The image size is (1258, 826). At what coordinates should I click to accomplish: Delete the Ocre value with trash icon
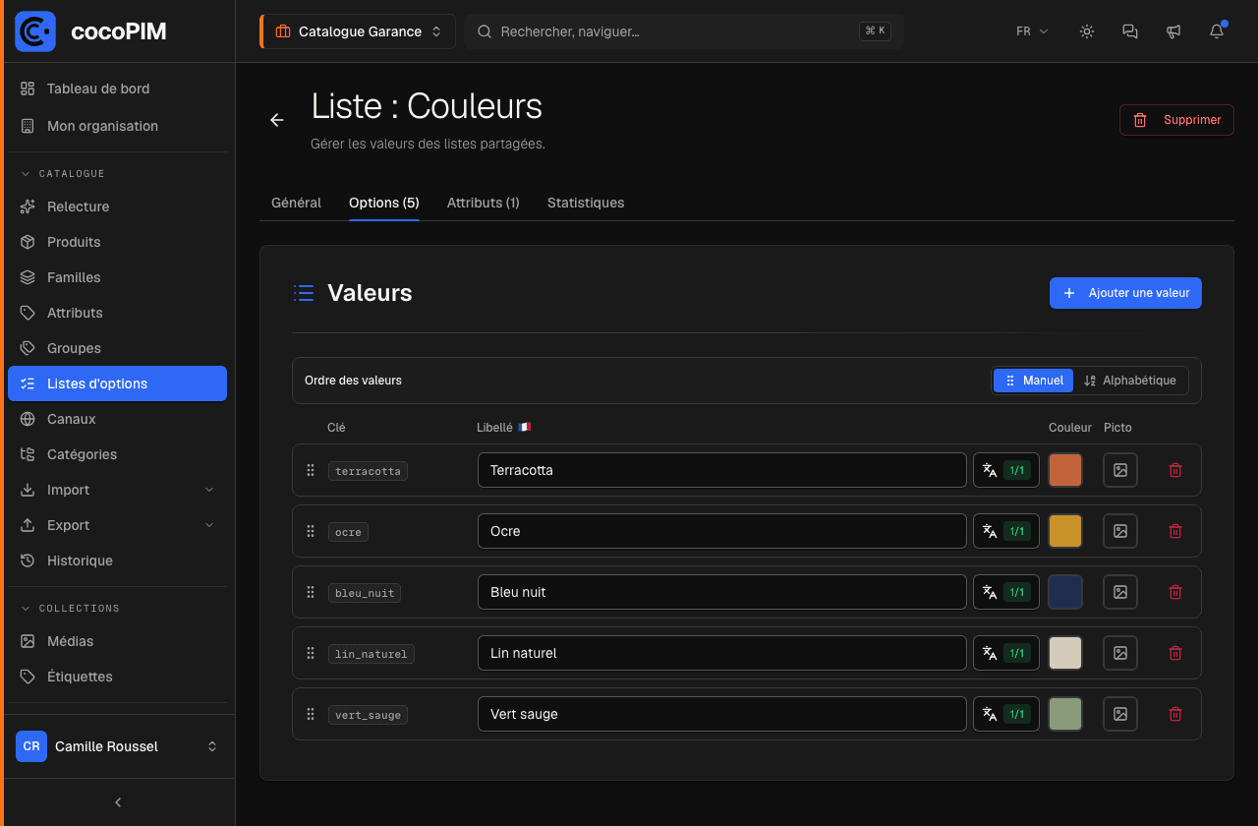(1175, 531)
